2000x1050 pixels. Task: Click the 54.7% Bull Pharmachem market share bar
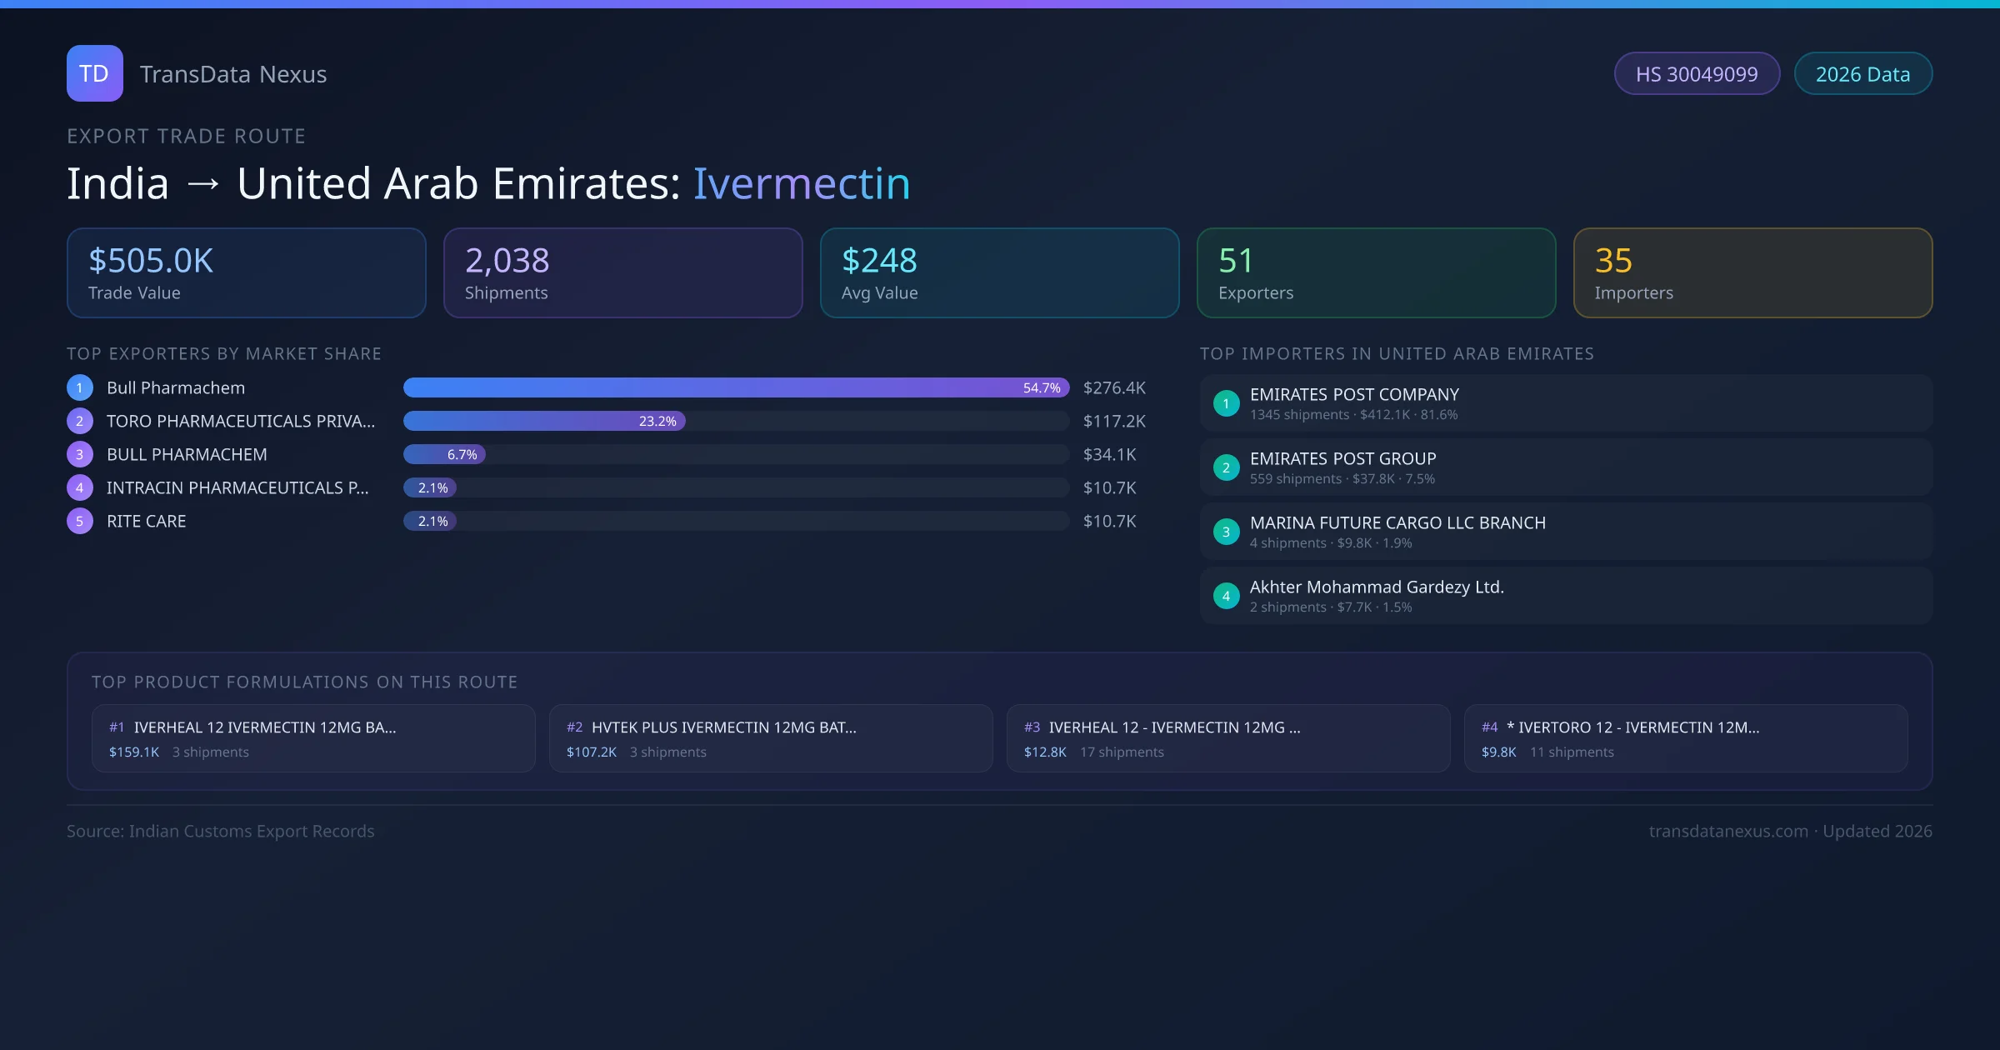736,387
